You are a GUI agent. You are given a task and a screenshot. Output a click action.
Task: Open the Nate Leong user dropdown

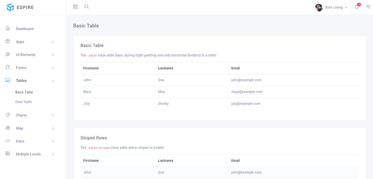pos(331,7)
